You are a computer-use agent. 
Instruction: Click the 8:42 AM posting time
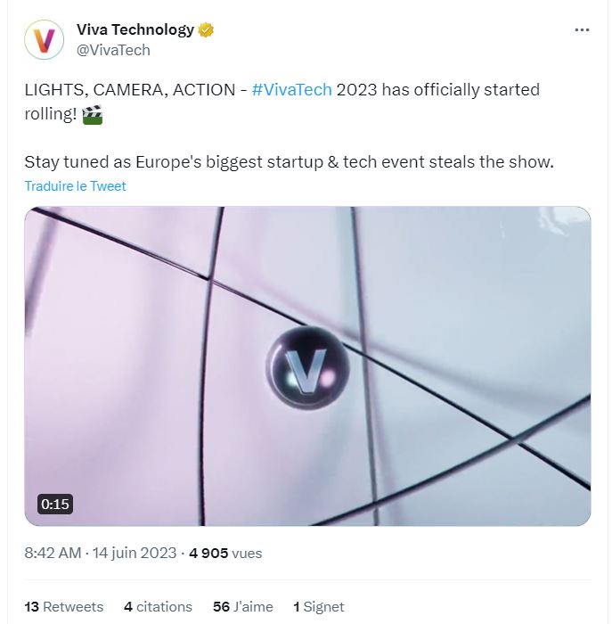click(x=53, y=554)
